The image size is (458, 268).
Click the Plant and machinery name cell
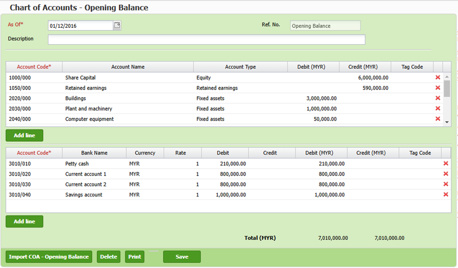click(x=128, y=108)
